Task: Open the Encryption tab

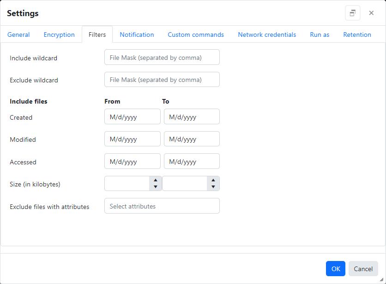Action: click(x=59, y=35)
